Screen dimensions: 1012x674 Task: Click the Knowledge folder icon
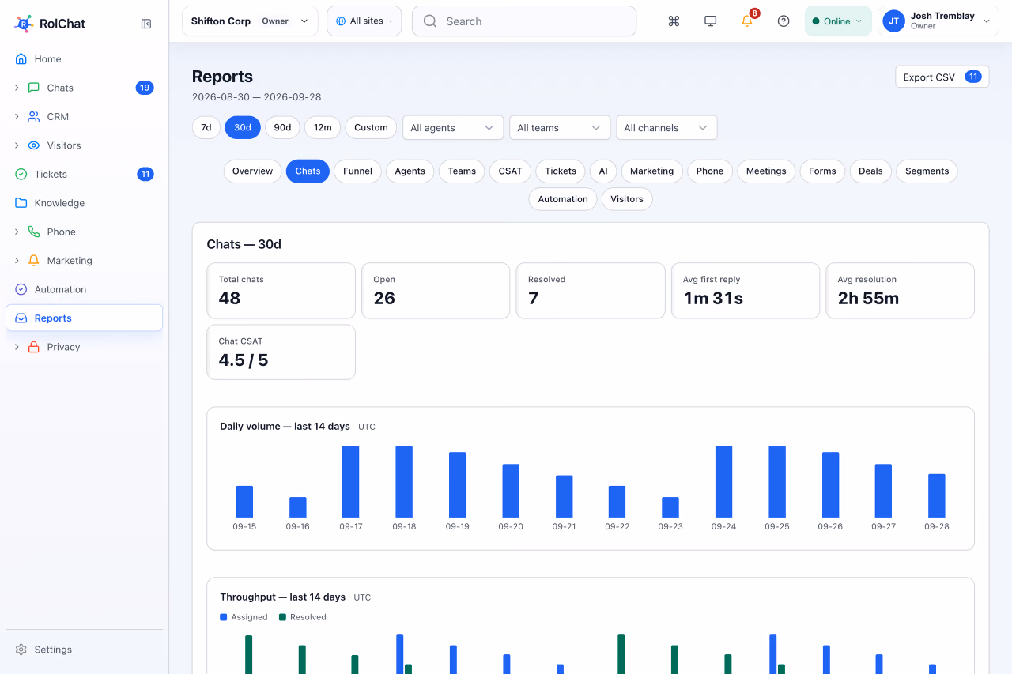21,203
